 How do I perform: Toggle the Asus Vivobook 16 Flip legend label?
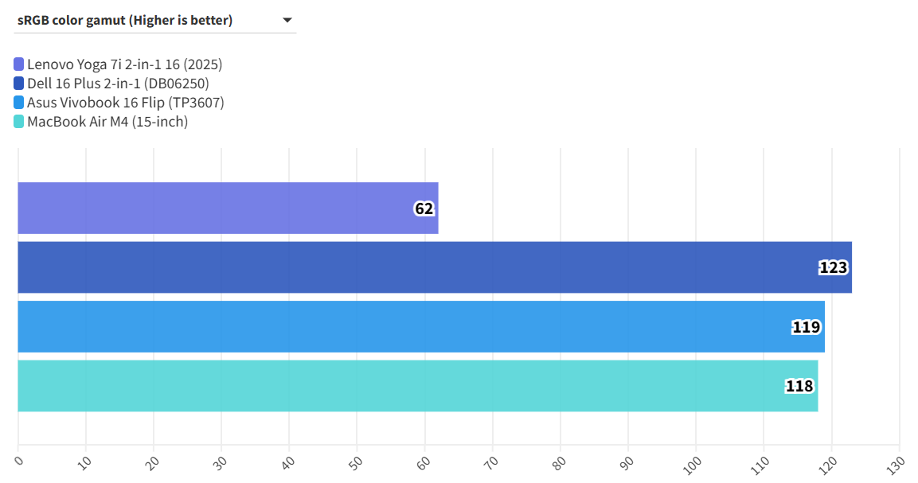pos(125,103)
